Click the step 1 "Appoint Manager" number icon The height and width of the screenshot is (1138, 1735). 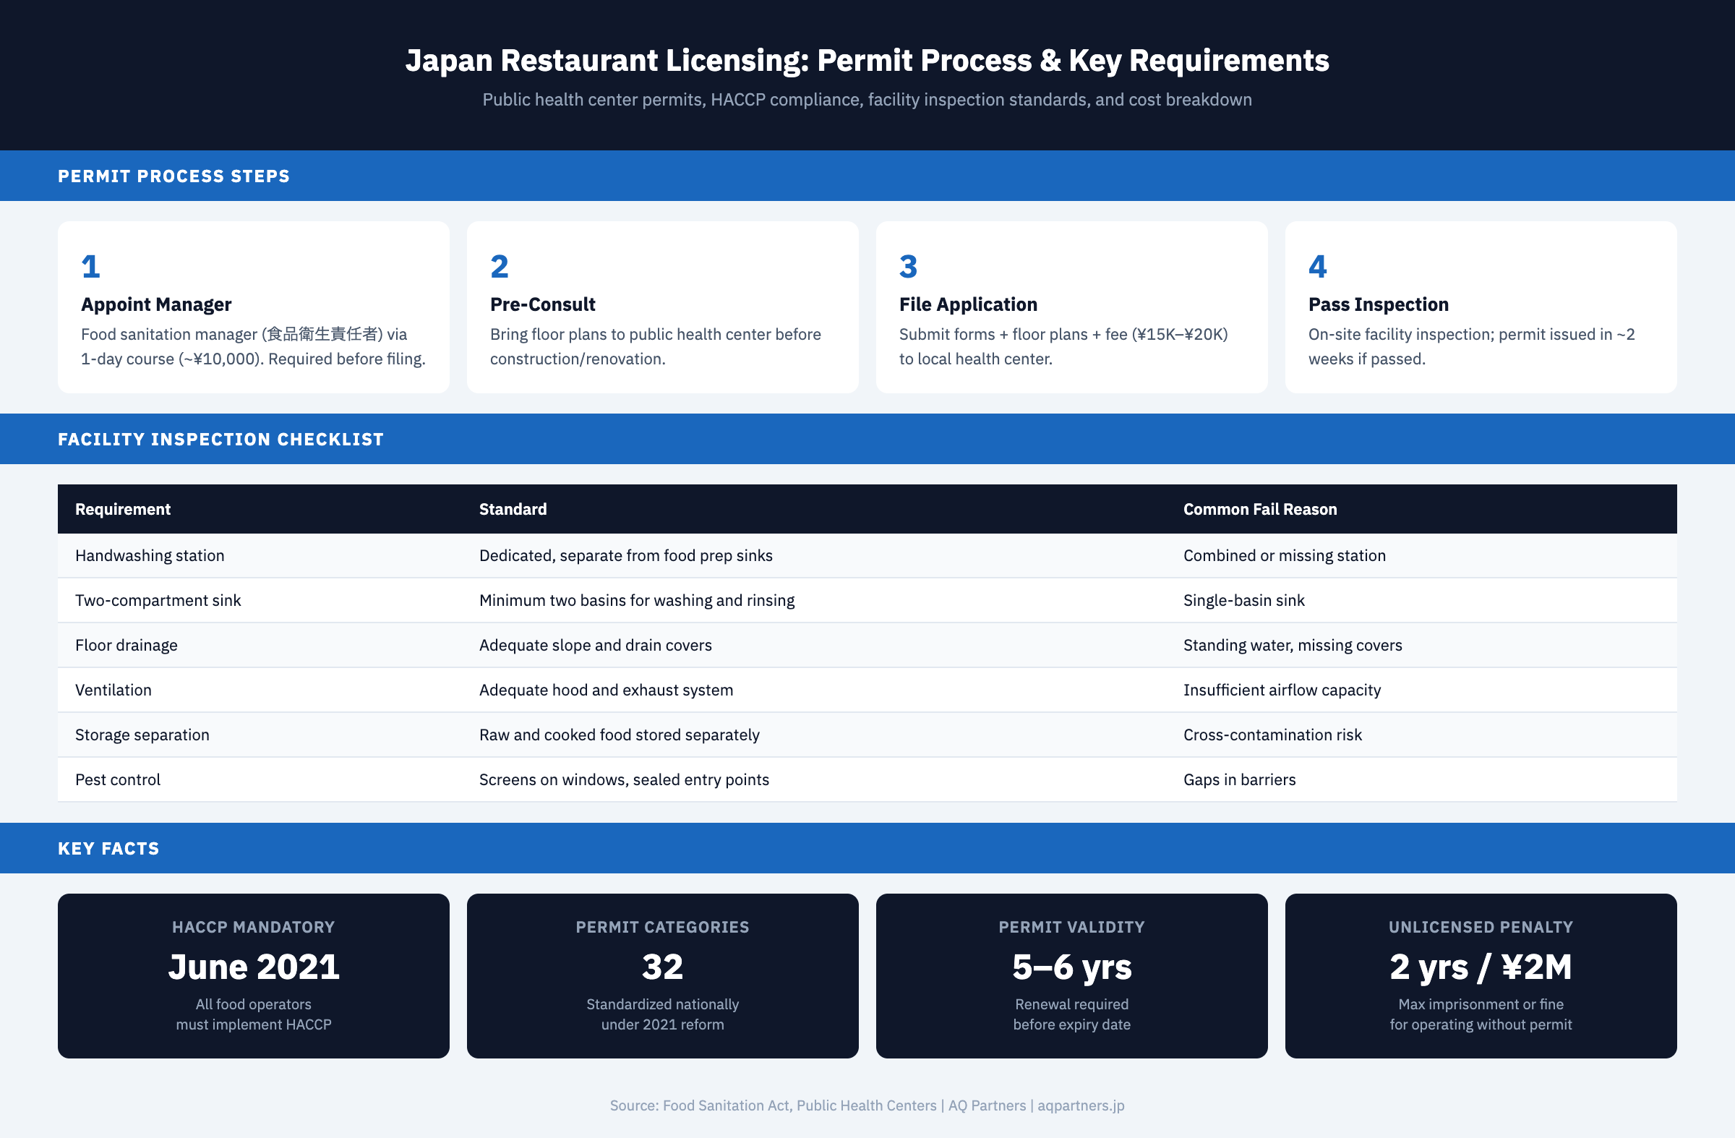pyautogui.click(x=90, y=267)
